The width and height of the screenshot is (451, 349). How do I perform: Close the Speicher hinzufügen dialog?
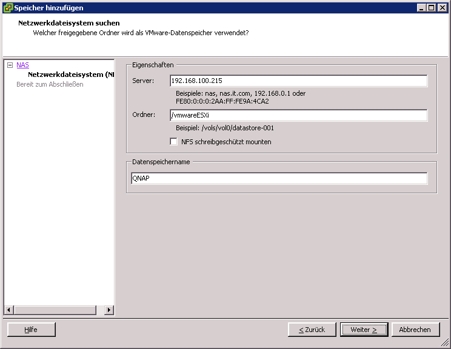(442, 8)
